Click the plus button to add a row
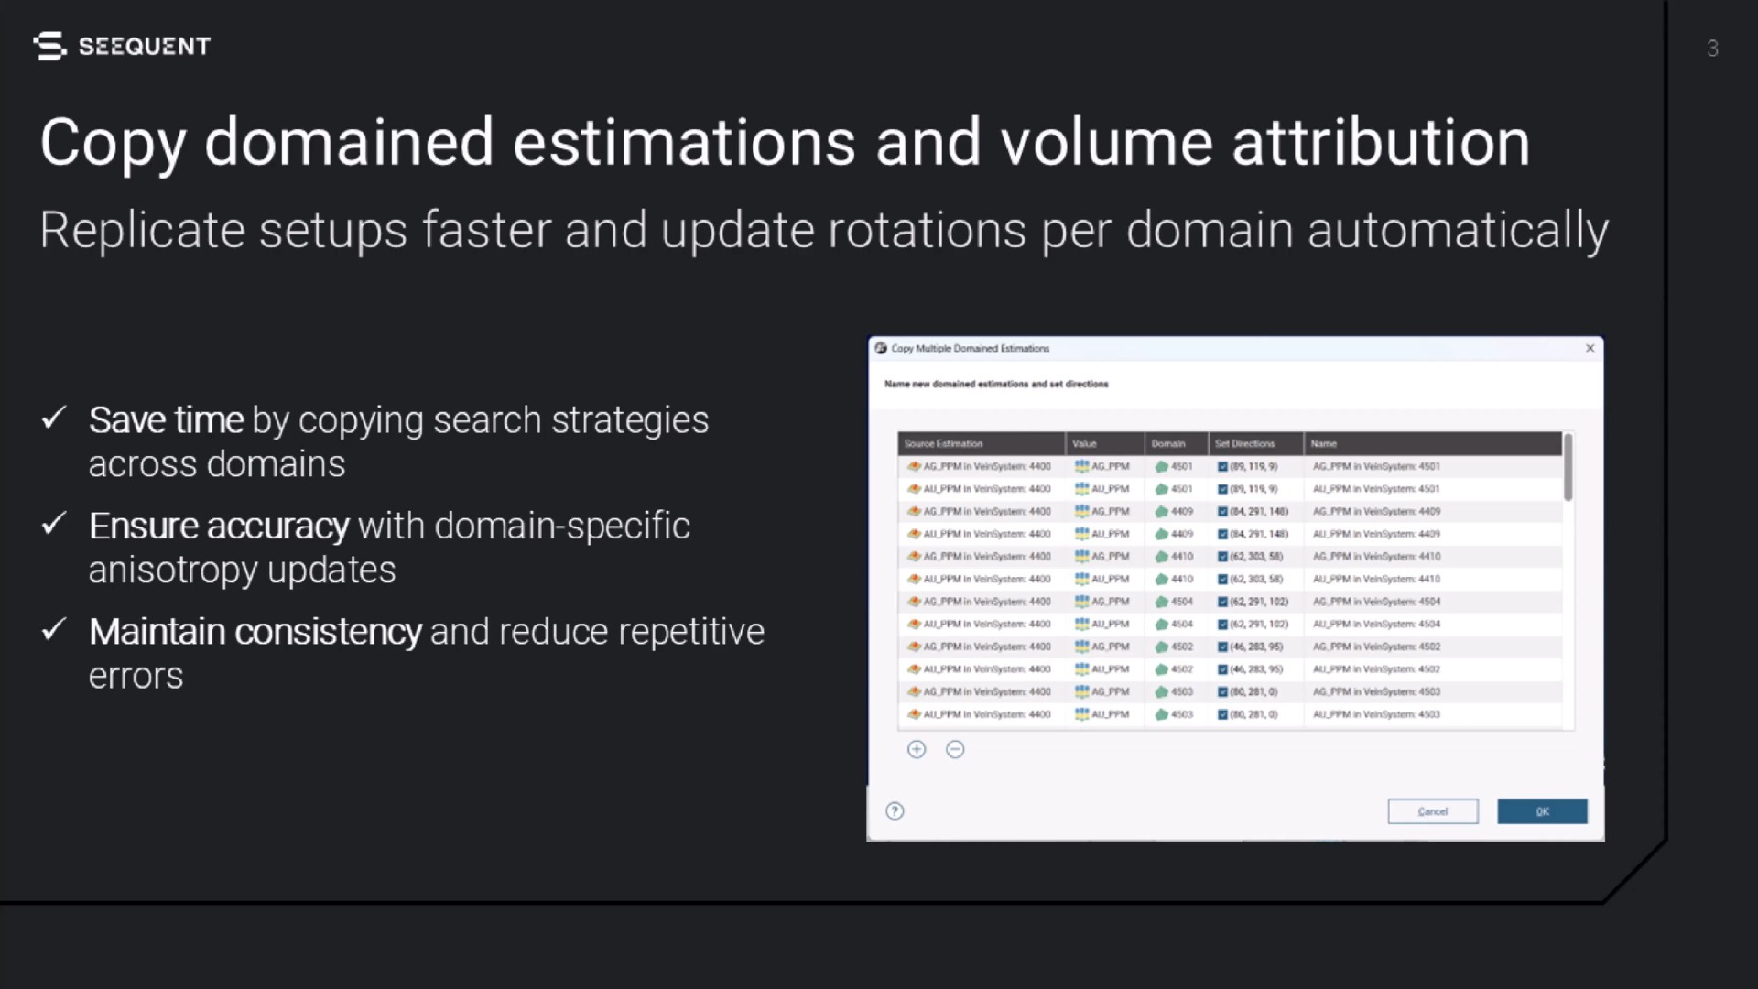Viewport: 1758px width, 989px height. coord(917,749)
